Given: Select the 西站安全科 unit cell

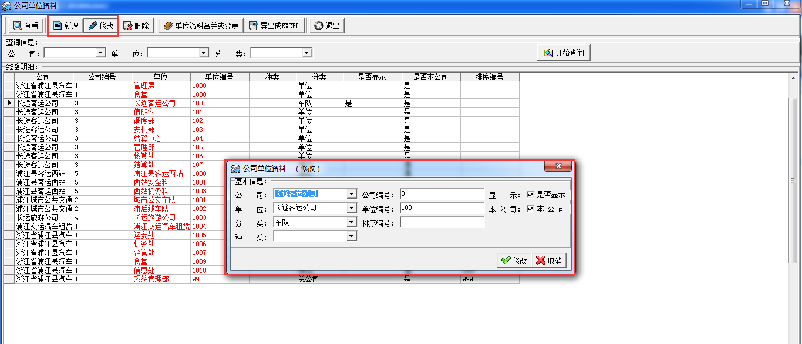Looking at the screenshot, I should pos(161,182).
